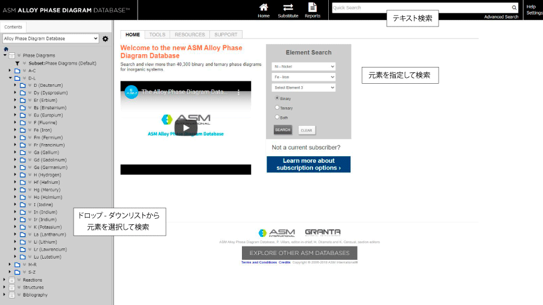Viewport: 543px width, 305px height.
Task: Click the Granta footer logo
Action: coord(323,232)
